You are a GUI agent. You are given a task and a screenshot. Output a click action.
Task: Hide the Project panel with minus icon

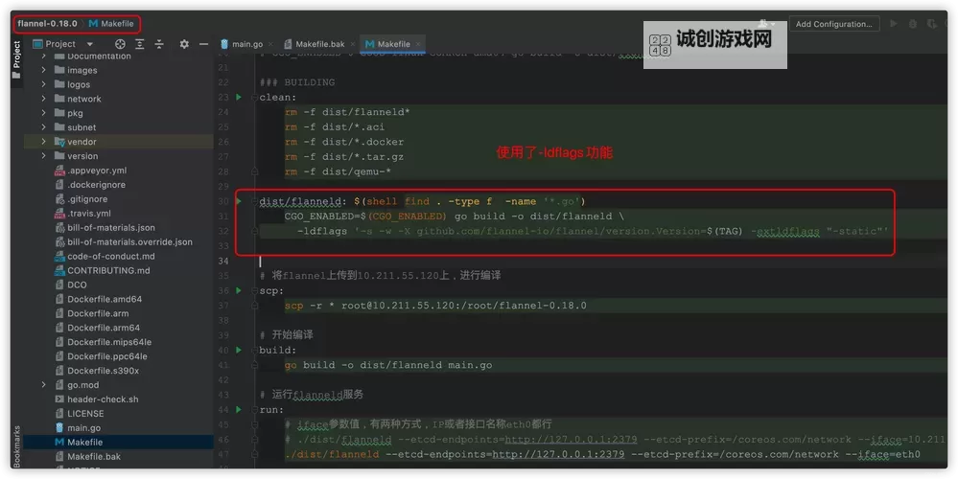click(x=203, y=44)
